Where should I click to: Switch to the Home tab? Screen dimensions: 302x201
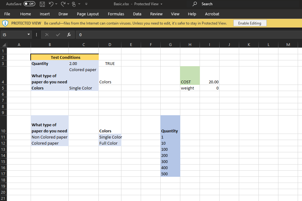click(x=26, y=14)
